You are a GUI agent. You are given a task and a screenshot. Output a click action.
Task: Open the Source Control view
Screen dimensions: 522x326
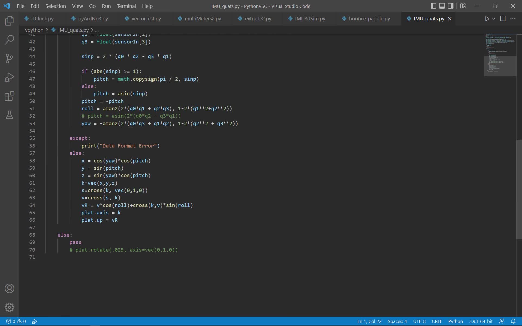[9, 58]
